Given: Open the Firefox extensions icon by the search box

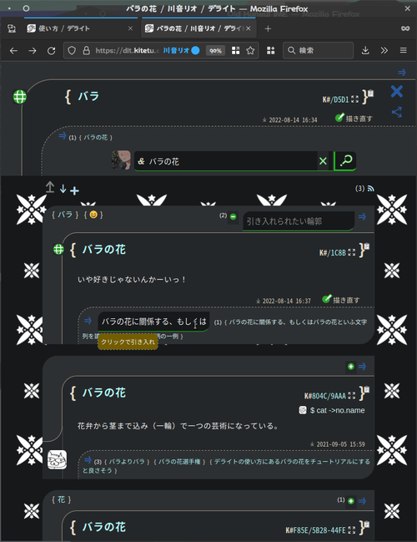Looking at the screenshot, I should click(271, 50).
